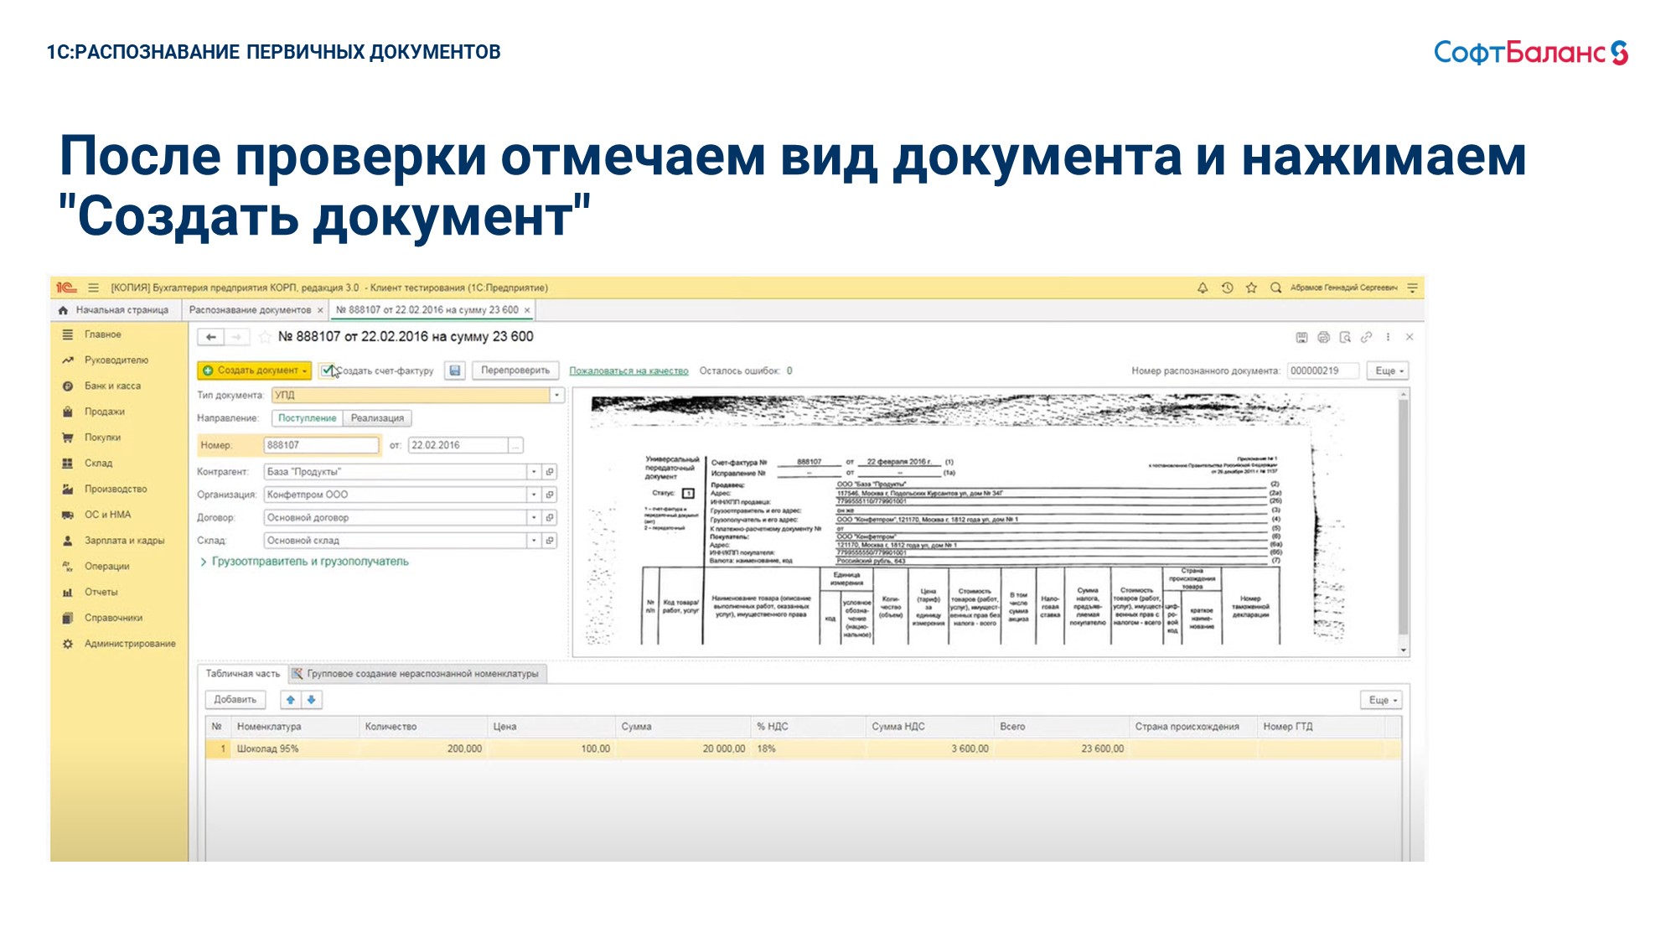Select Реализация direction
Viewport: 1676px width, 943px height.
click(377, 418)
